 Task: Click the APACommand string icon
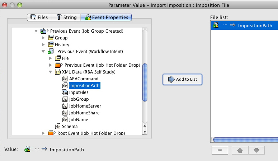[x=65, y=79]
